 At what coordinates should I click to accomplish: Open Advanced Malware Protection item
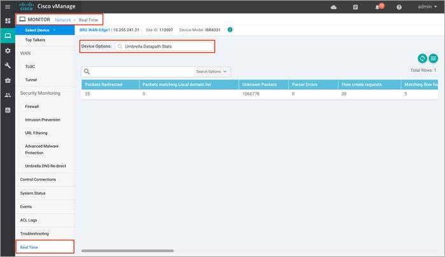pos(42,149)
